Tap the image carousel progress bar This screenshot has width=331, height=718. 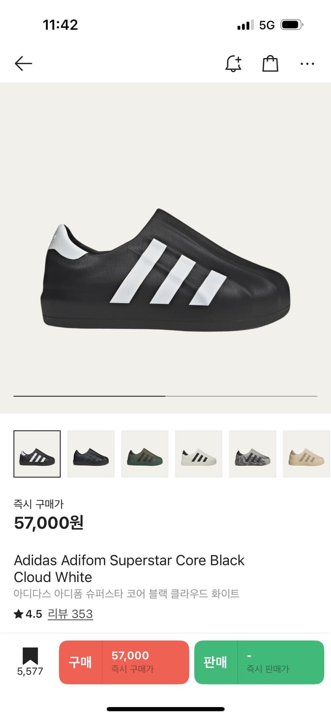165,396
